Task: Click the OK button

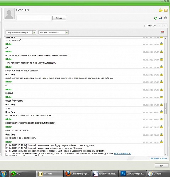Action: point(161,165)
